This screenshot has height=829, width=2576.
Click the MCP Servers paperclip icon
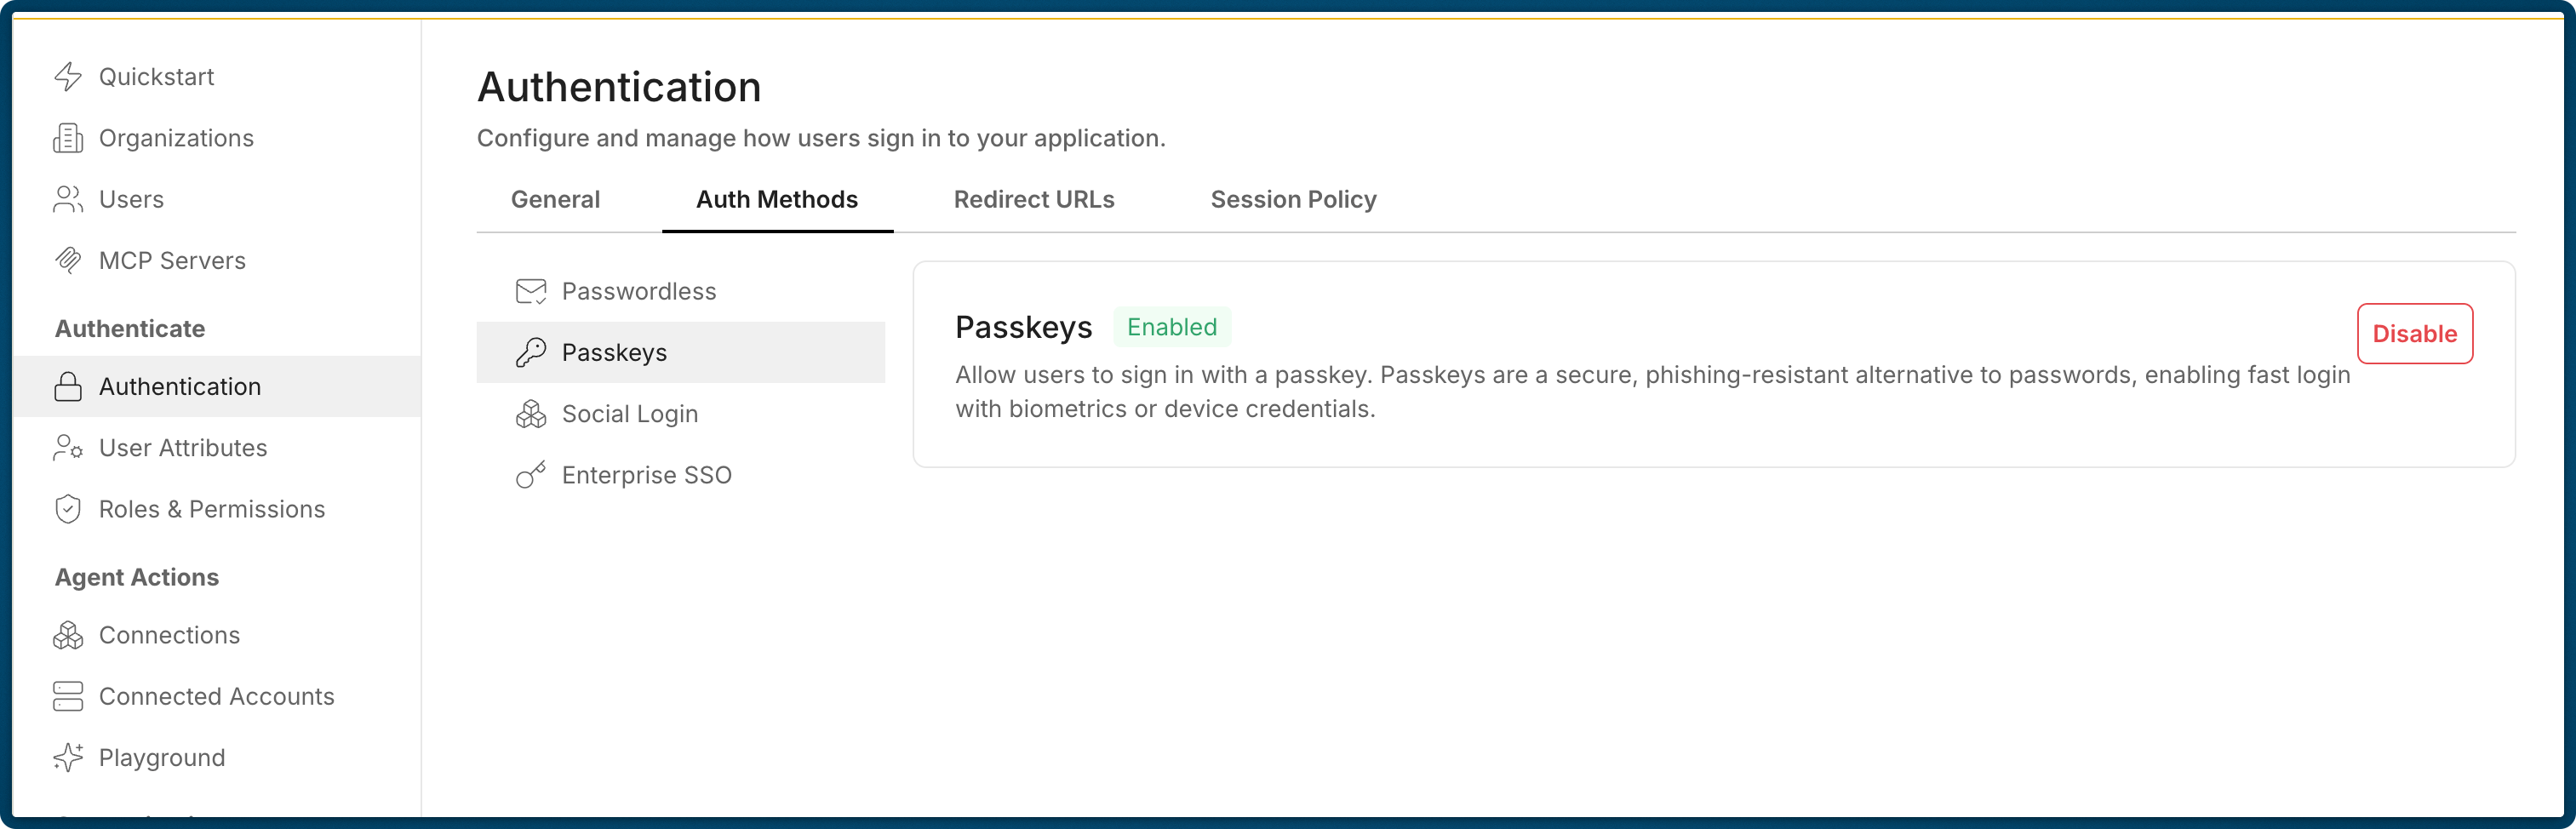pos(68,260)
